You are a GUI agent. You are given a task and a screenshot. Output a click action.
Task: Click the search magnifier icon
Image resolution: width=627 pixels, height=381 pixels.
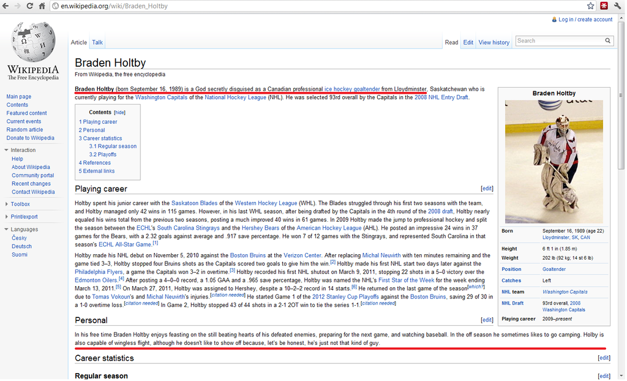[x=607, y=41]
